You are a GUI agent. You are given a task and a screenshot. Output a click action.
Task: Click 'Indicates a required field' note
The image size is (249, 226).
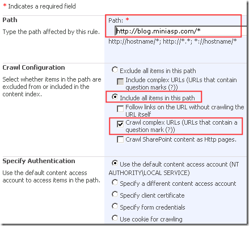[x=42, y=6]
